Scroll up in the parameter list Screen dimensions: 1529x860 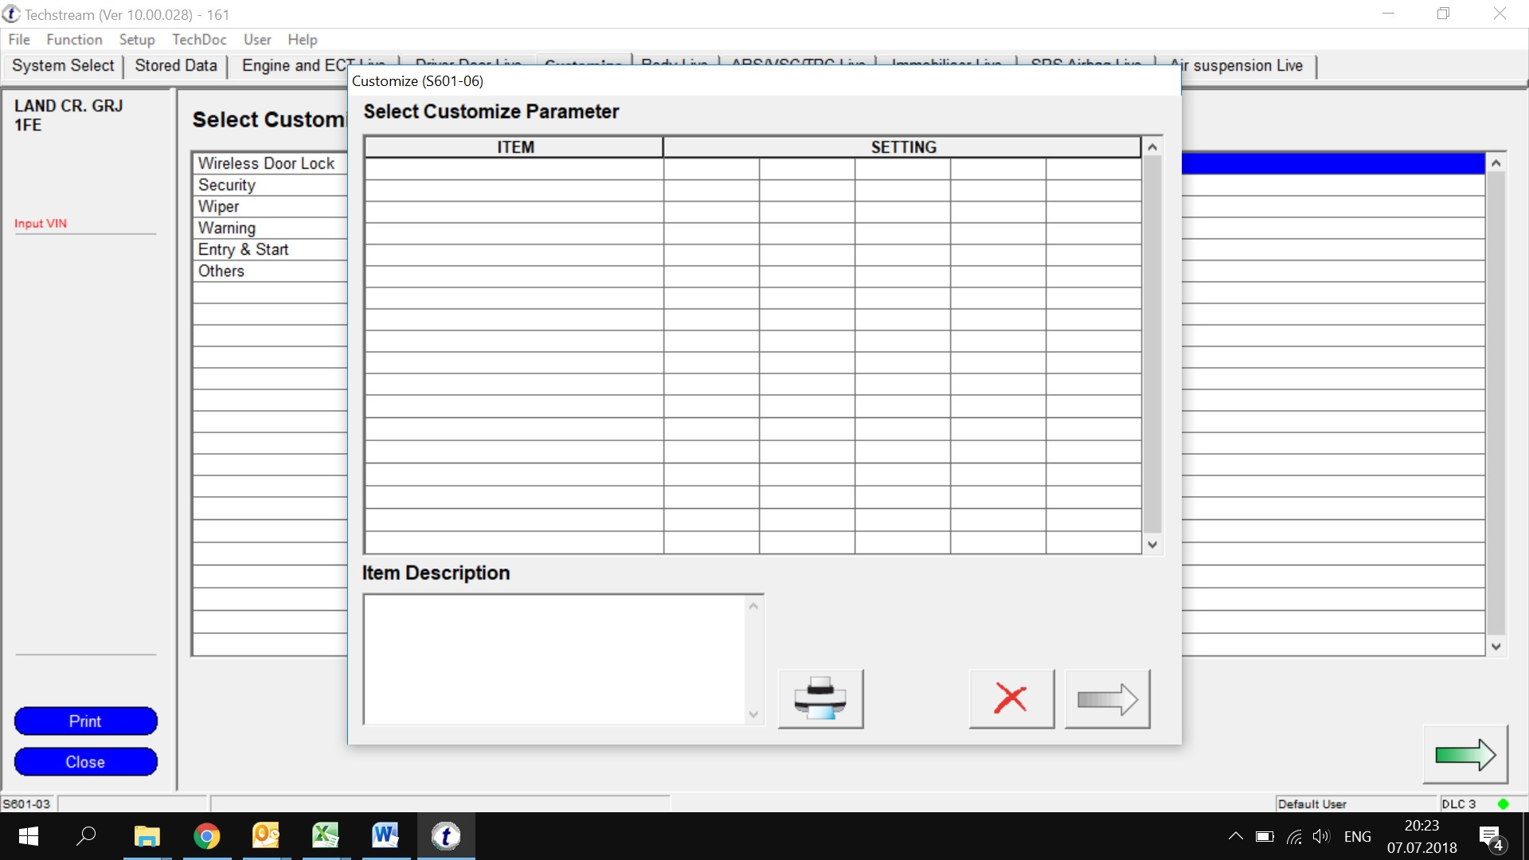(x=1152, y=147)
